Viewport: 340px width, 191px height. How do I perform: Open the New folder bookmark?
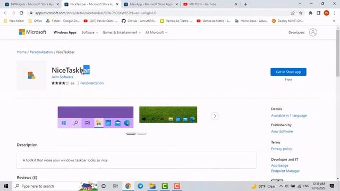[14, 21]
